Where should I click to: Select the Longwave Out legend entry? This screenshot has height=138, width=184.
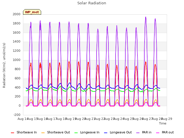tap(118, 132)
